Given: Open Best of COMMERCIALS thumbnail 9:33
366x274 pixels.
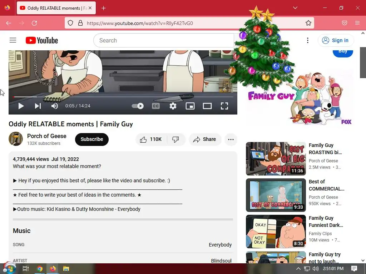Looking at the screenshot, I should 276,195.
